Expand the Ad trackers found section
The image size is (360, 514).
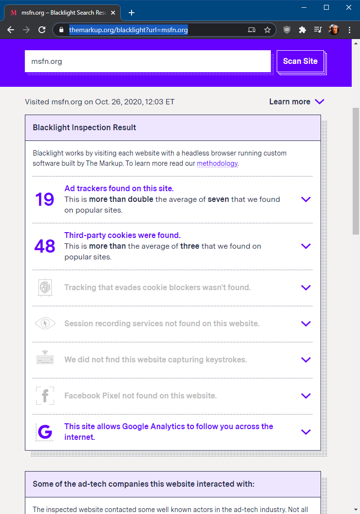306,199
